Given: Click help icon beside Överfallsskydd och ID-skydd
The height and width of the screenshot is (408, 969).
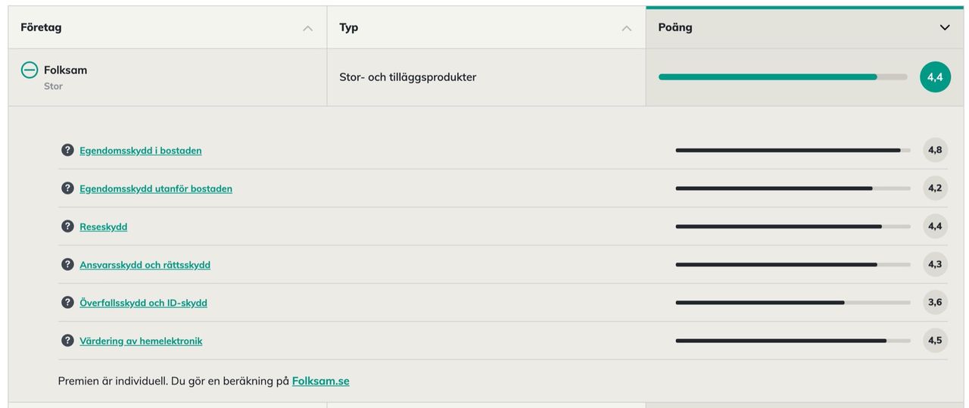Looking at the screenshot, I should (67, 302).
